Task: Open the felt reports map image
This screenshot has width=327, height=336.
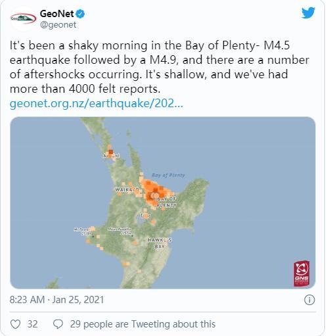Action: [x=163, y=203]
